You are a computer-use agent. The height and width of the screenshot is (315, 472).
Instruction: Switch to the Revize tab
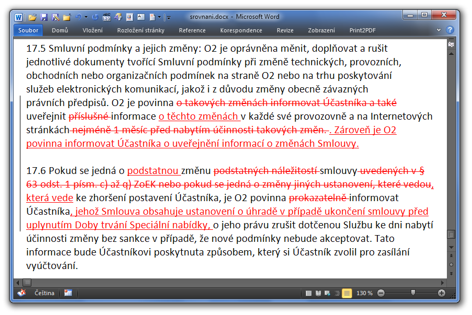click(285, 30)
